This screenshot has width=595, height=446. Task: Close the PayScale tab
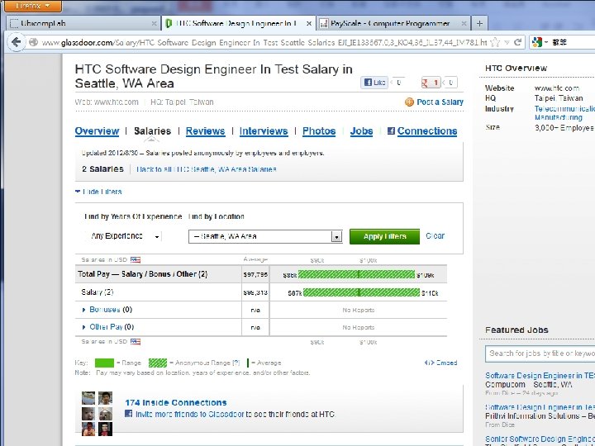464,23
